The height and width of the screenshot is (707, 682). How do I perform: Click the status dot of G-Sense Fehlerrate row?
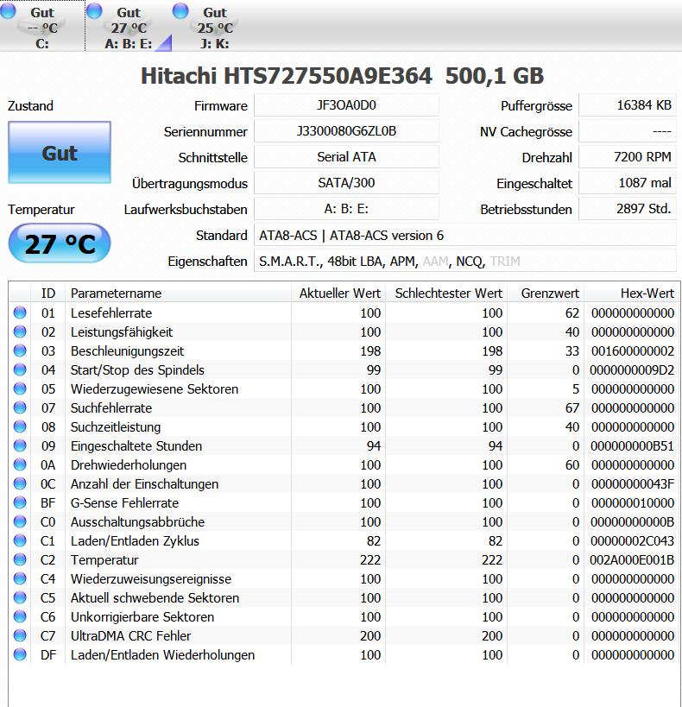20,502
